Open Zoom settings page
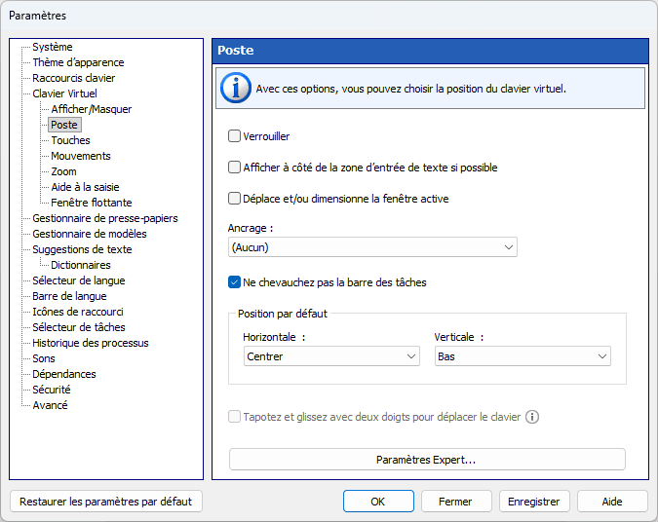 click(x=63, y=171)
